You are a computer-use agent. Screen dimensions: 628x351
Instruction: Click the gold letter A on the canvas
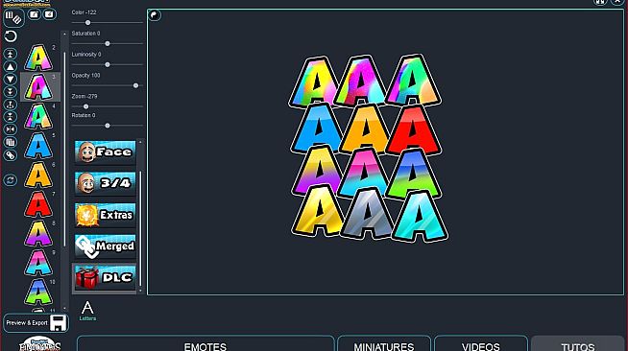pos(318,212)
